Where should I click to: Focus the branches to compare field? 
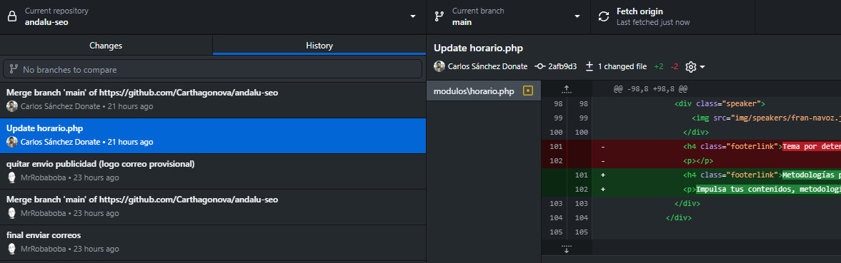[x=213, y=70]
